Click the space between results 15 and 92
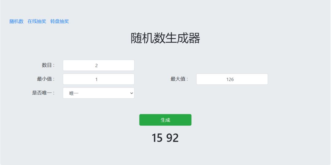 (164, 138)
